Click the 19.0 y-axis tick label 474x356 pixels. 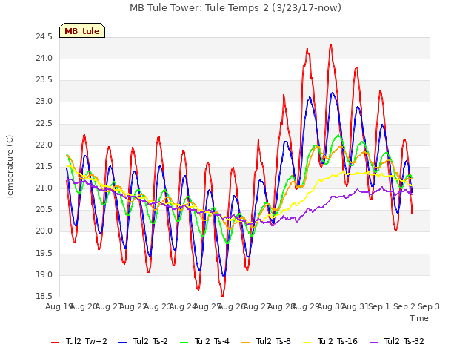[44, 275]
